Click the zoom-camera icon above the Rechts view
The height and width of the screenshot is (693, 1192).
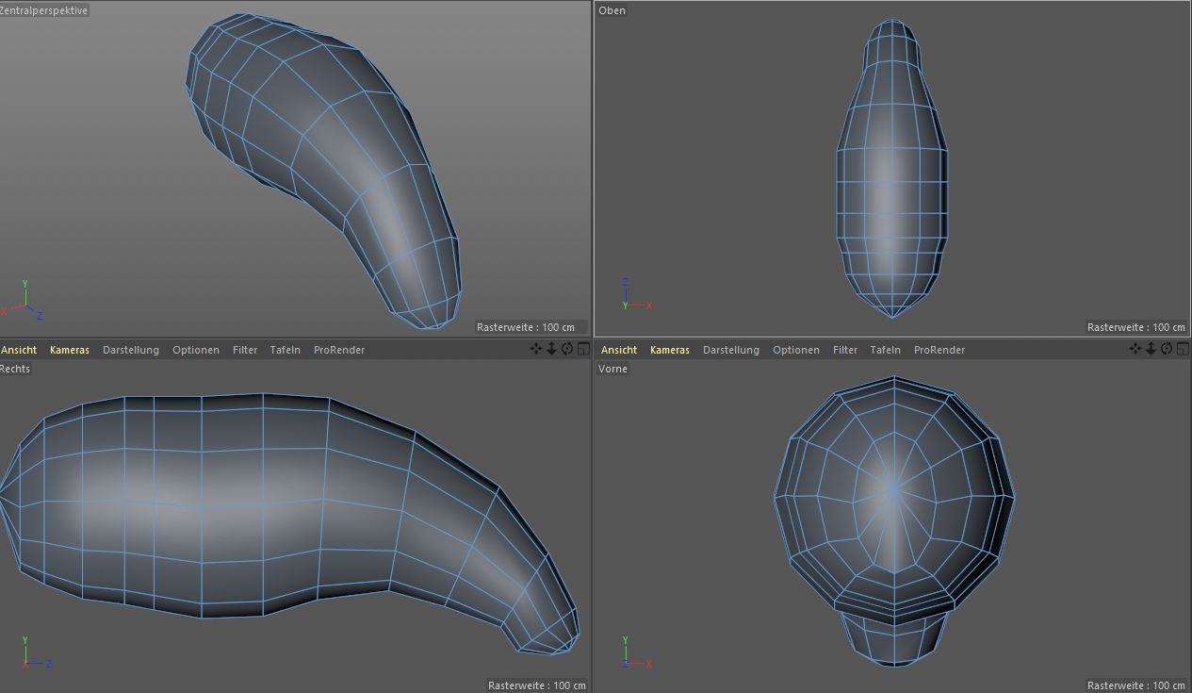point(551,349)
